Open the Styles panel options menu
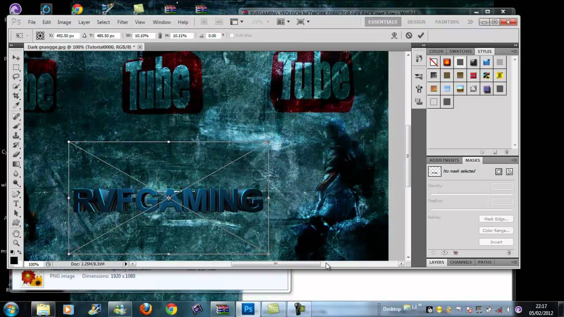Screen dimensions: 564x317 (x=514, y=52)
